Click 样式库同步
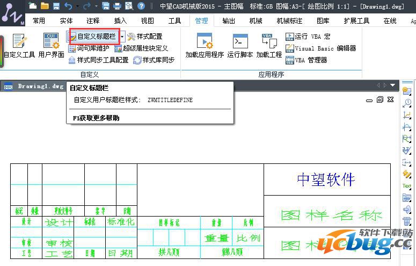The width and height of the screenshot is (416, 266). pos(154,60)
